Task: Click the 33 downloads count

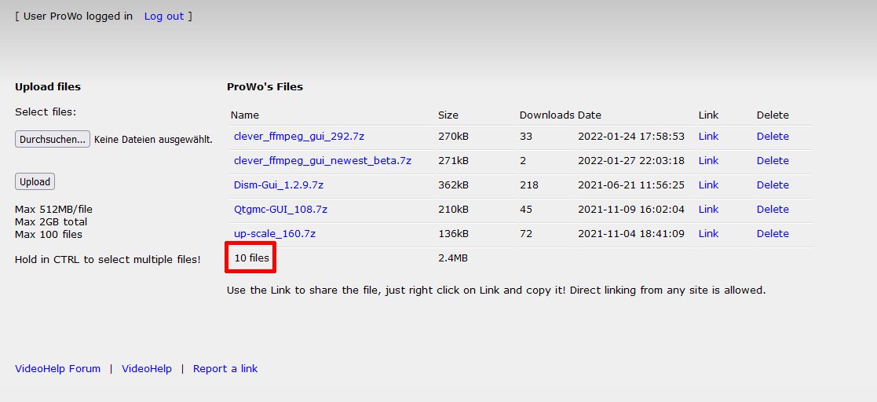Action: tap(526, 136)
